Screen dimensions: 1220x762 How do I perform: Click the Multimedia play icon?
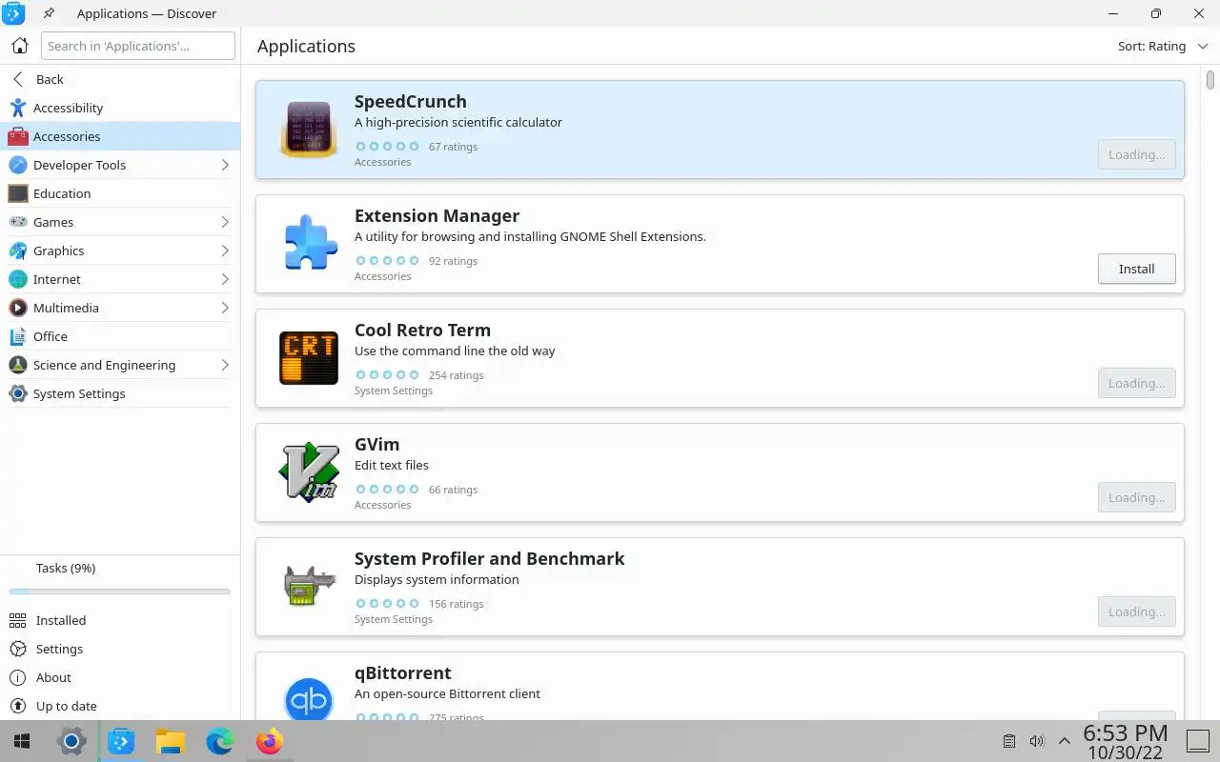coord(18,308)
